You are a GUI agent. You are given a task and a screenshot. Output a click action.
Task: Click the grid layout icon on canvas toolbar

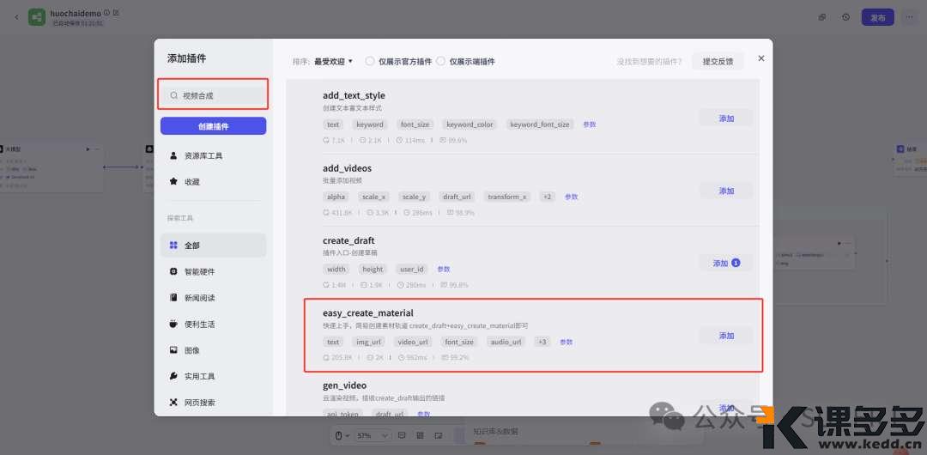(x=420, y=435)
